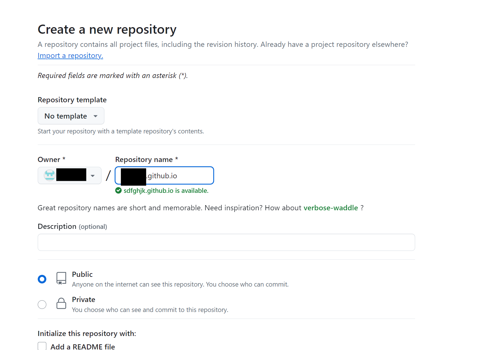Click the Repository template label
500x350 pixels.
click(x=72, y=100)
